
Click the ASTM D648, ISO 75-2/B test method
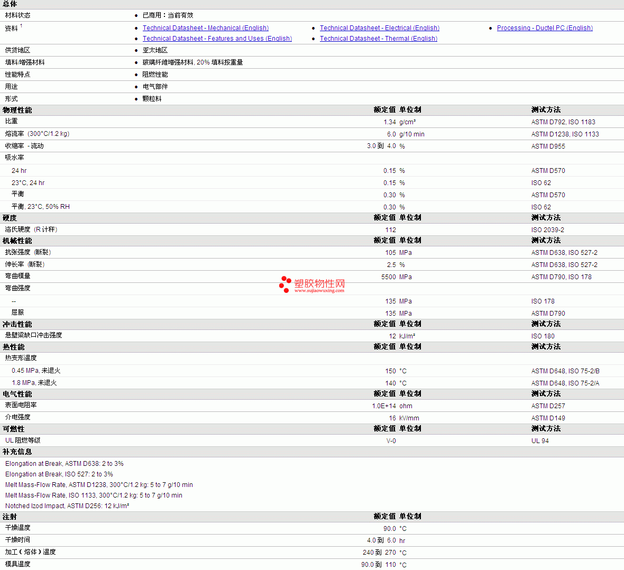point(565,371)
